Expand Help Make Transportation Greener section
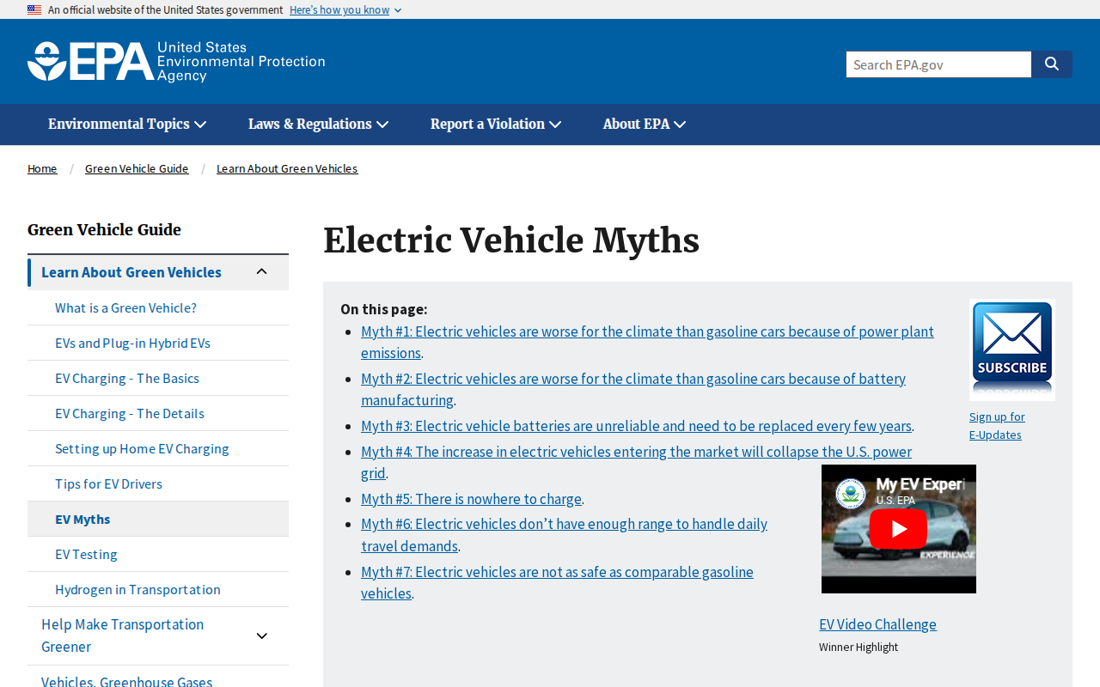The height and width of the screenshot is (687, 1100). (262, 635)
